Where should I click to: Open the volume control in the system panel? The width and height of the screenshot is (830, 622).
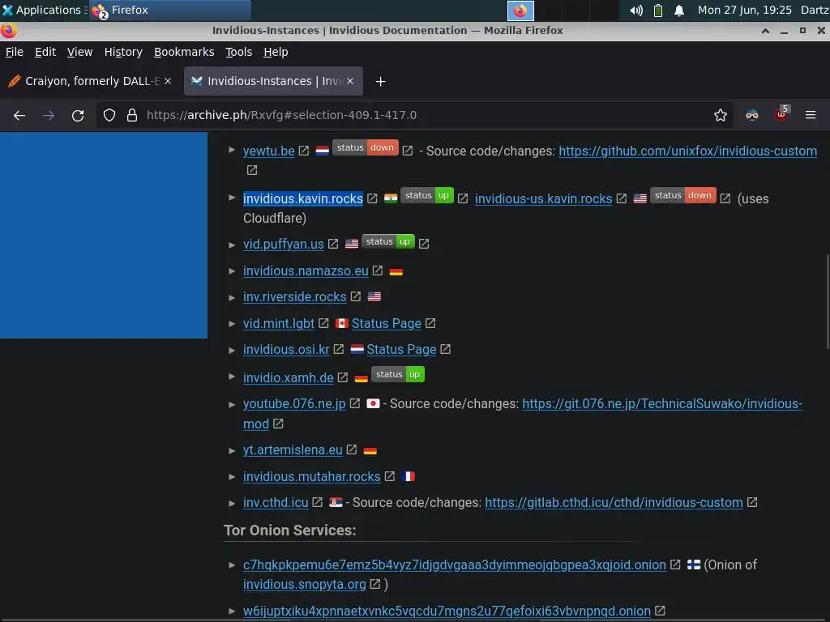coord(636,10)
